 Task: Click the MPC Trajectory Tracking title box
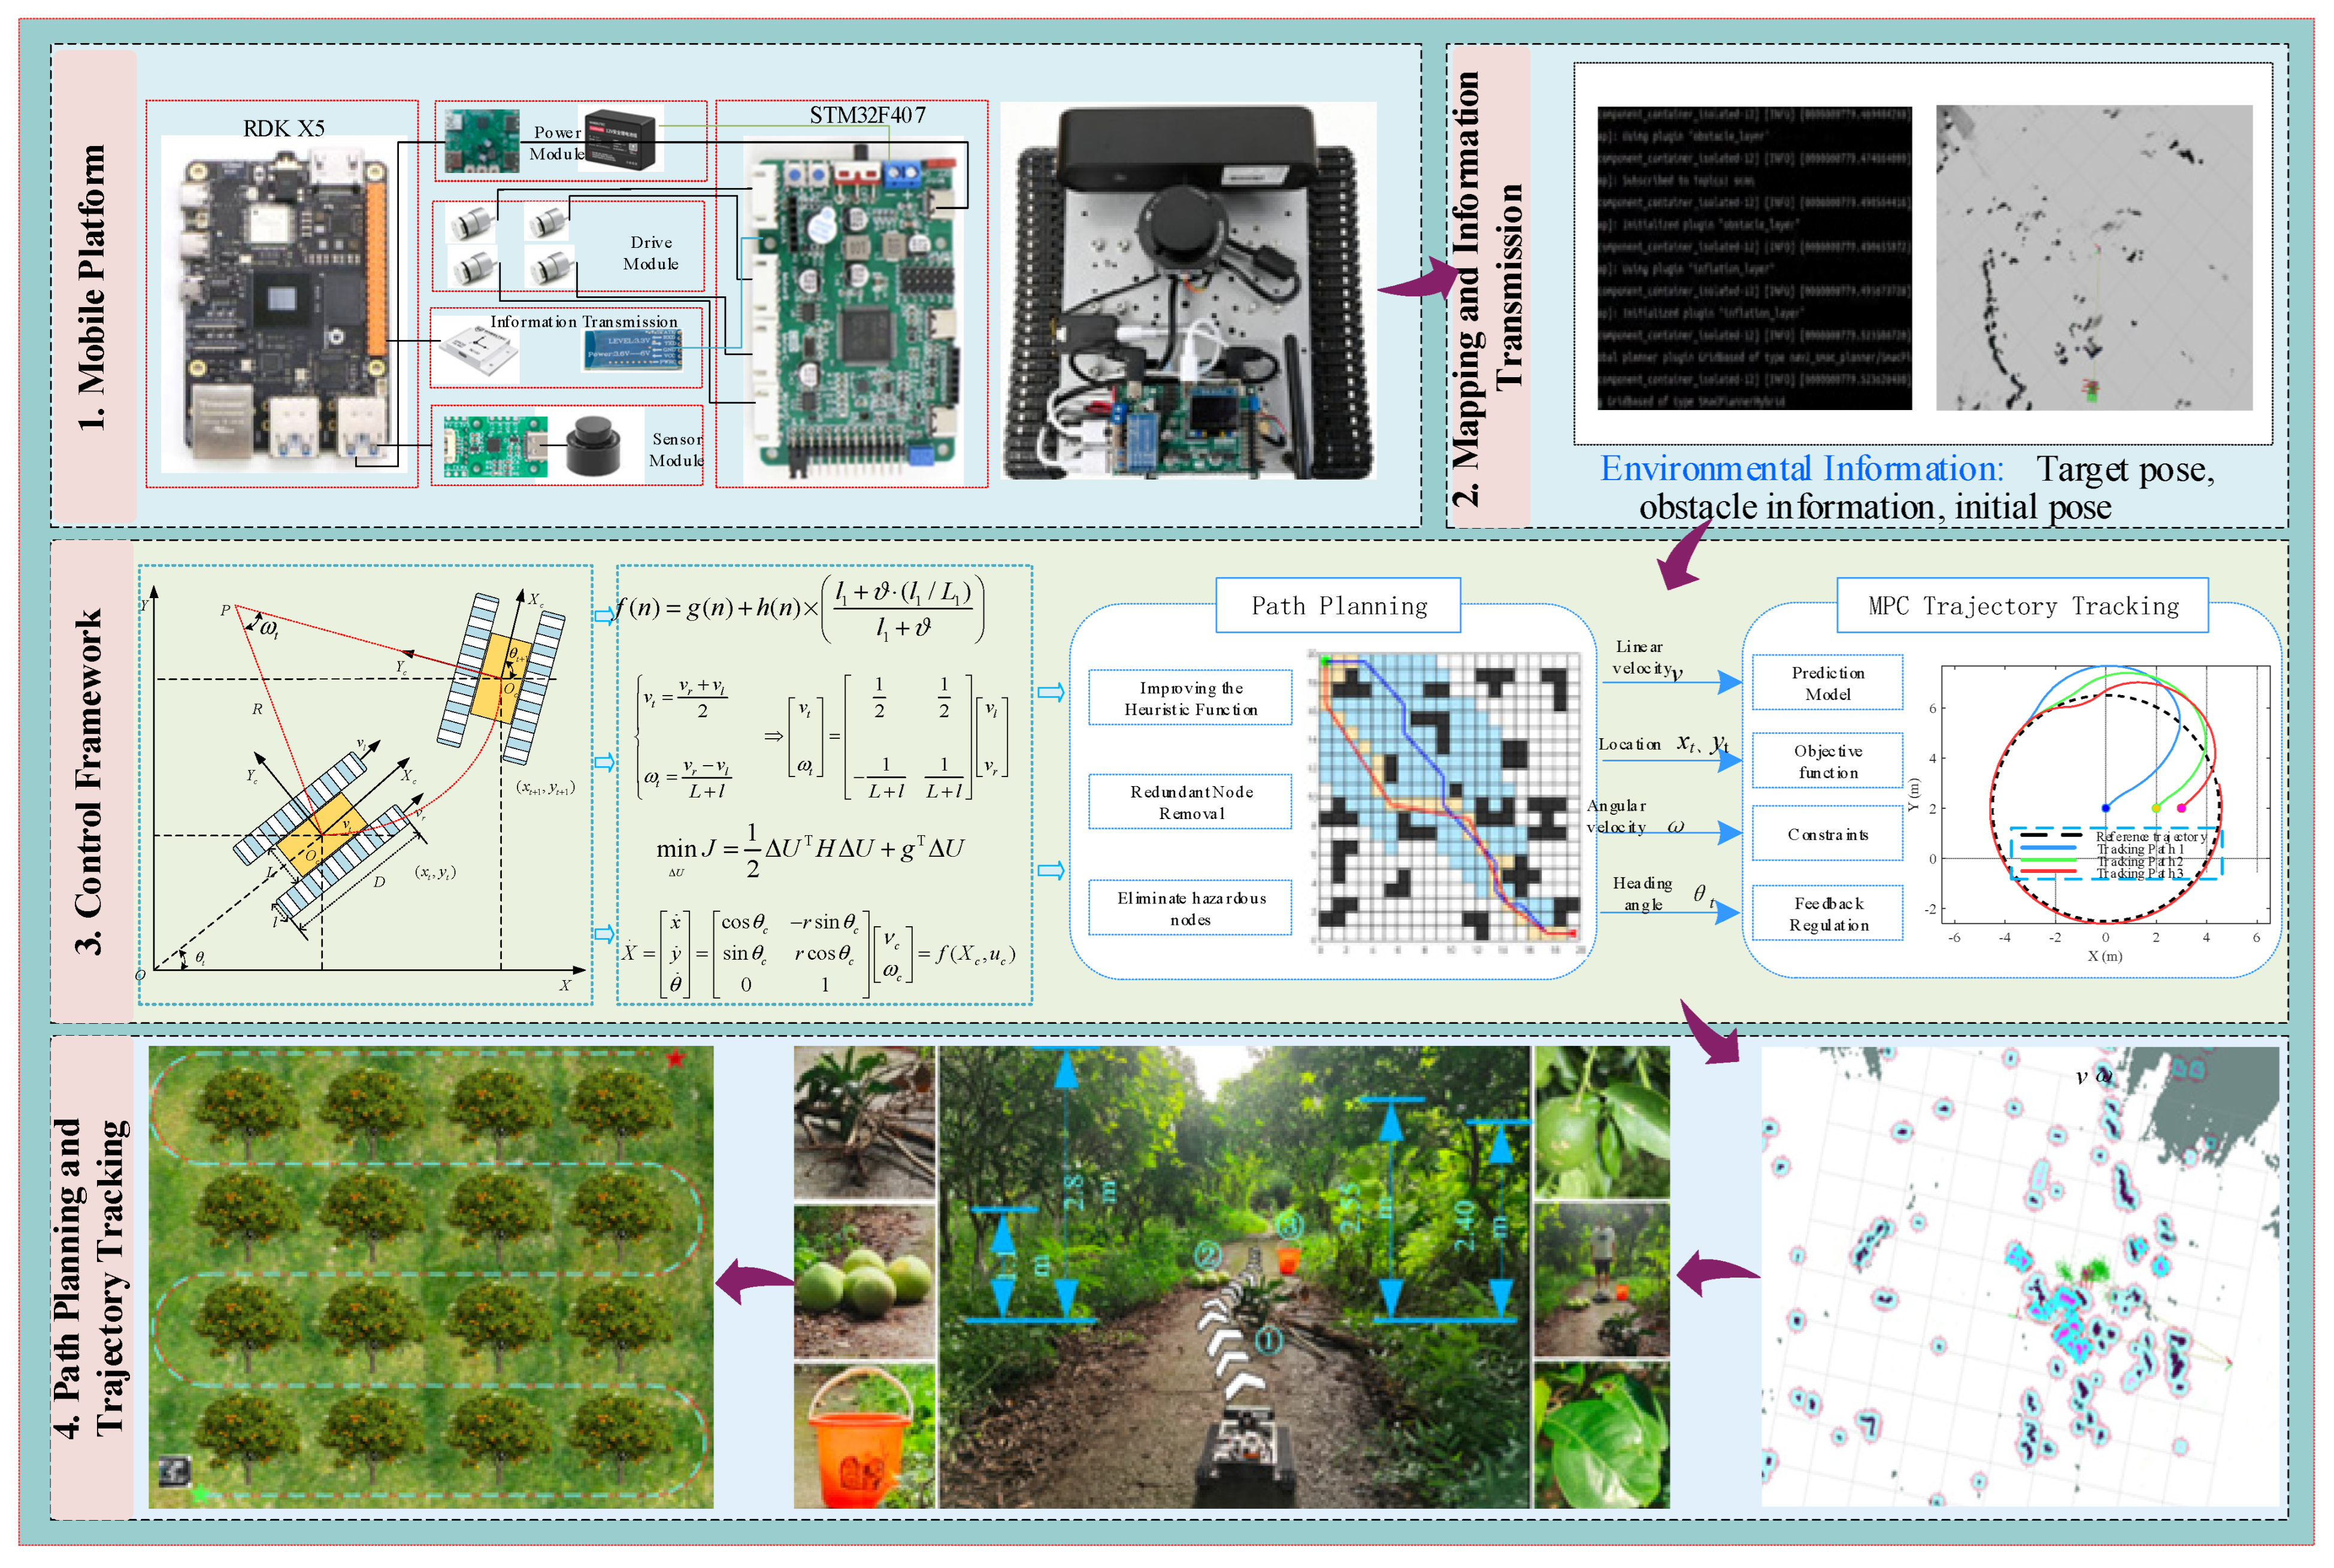click(x=2023, y=605)
